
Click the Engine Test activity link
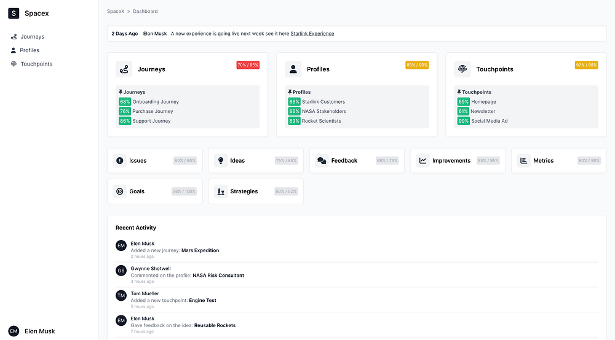[x=203, y=301]
